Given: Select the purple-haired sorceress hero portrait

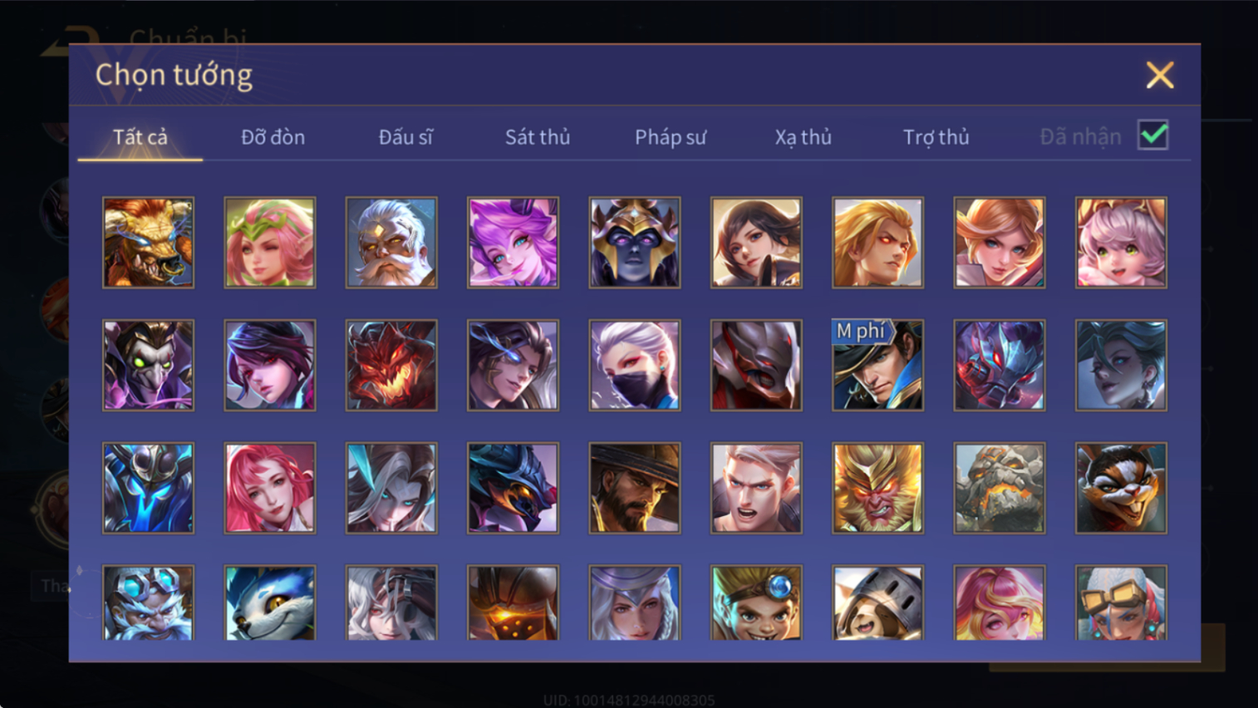Looking at the screenshot, I should pyautogui.click(x=513, y=243).
